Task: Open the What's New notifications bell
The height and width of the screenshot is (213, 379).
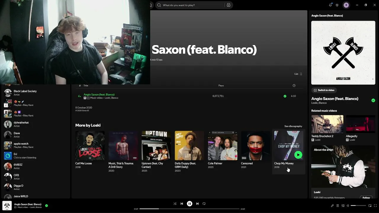Action: [330, 5]
